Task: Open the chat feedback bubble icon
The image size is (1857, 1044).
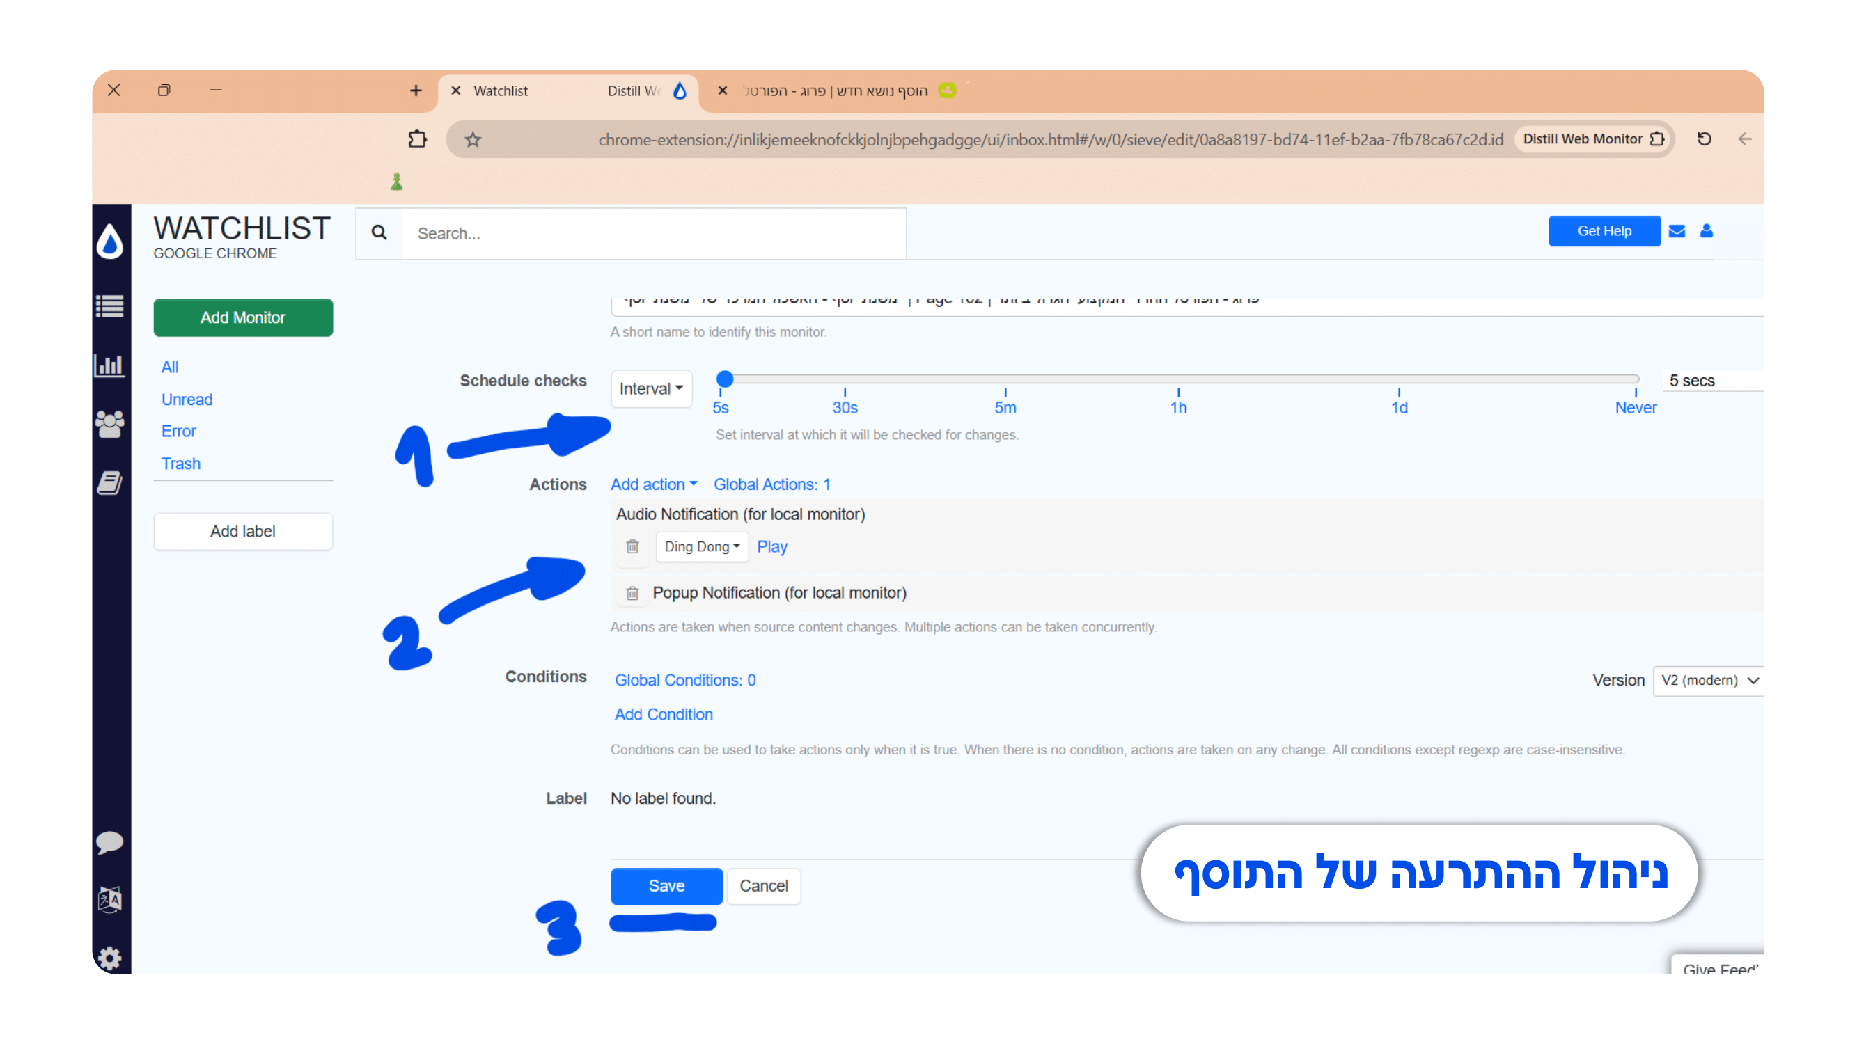Action: [111, 841]
